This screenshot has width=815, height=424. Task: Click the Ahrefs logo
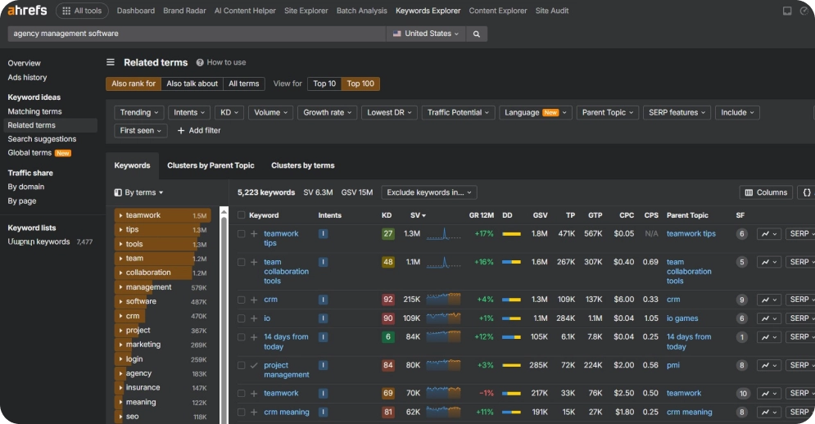(27, 11)
